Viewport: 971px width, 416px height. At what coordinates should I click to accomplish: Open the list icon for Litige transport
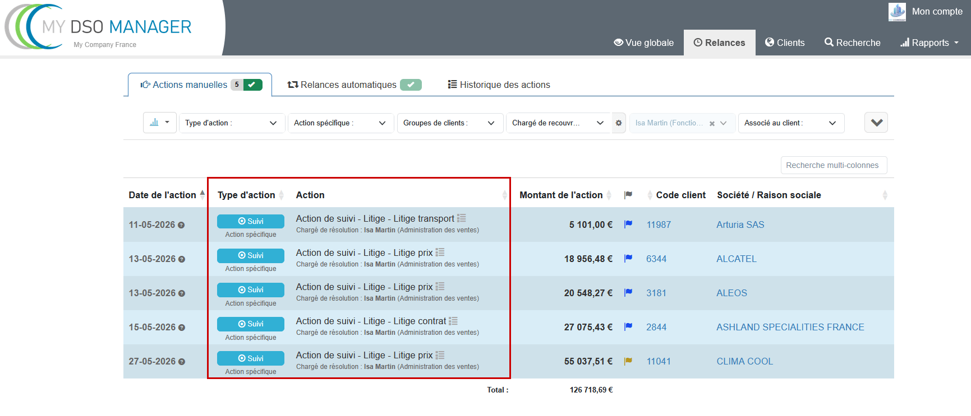tap(461, 218)
